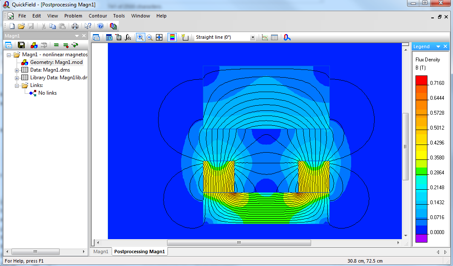Switch to the Magn1 document tab
The height and width of the screenshot is (266, 453).
click(x=101, y=252)
